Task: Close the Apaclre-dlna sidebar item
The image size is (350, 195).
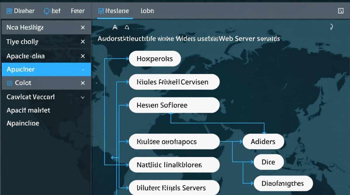Action: coord(83,56)
